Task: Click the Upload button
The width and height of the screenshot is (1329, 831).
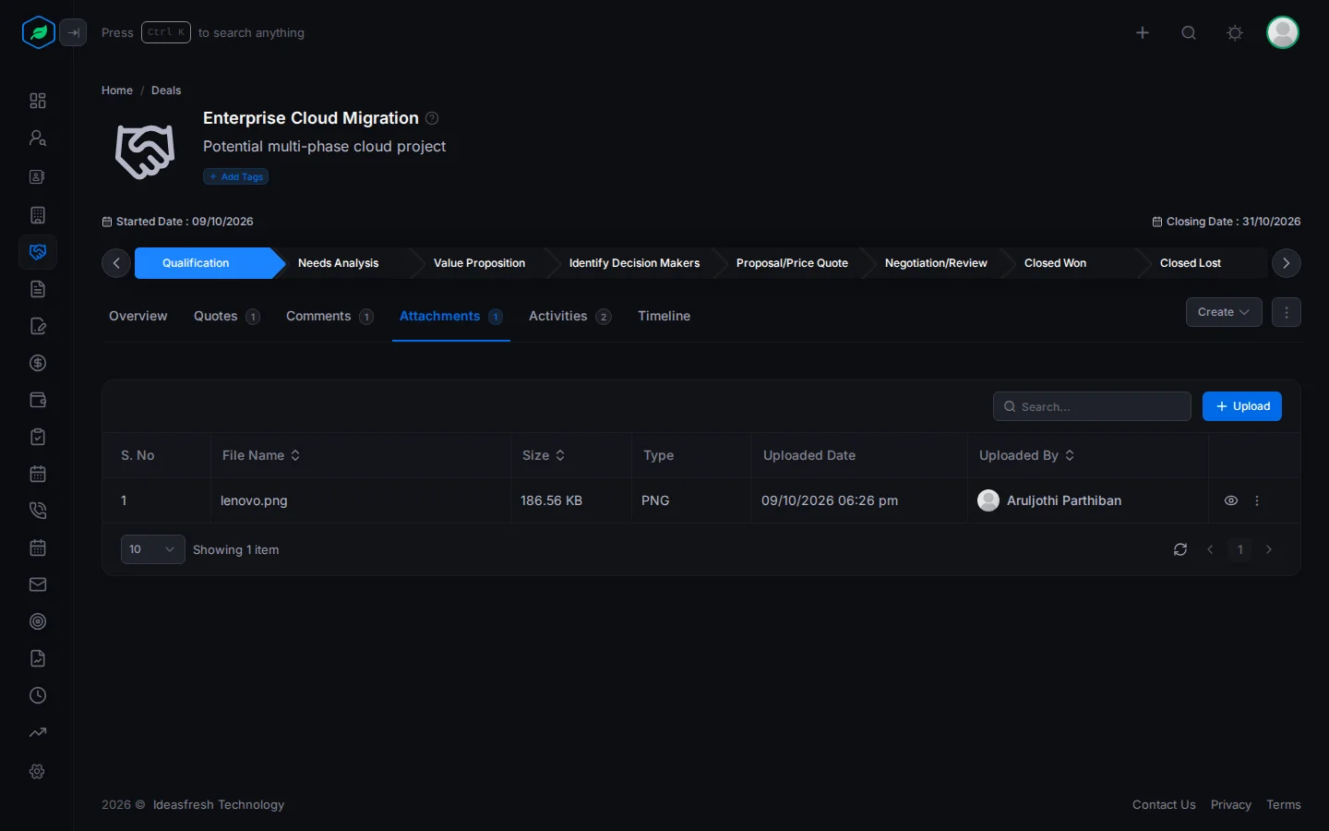Action: coord(1242,406)
